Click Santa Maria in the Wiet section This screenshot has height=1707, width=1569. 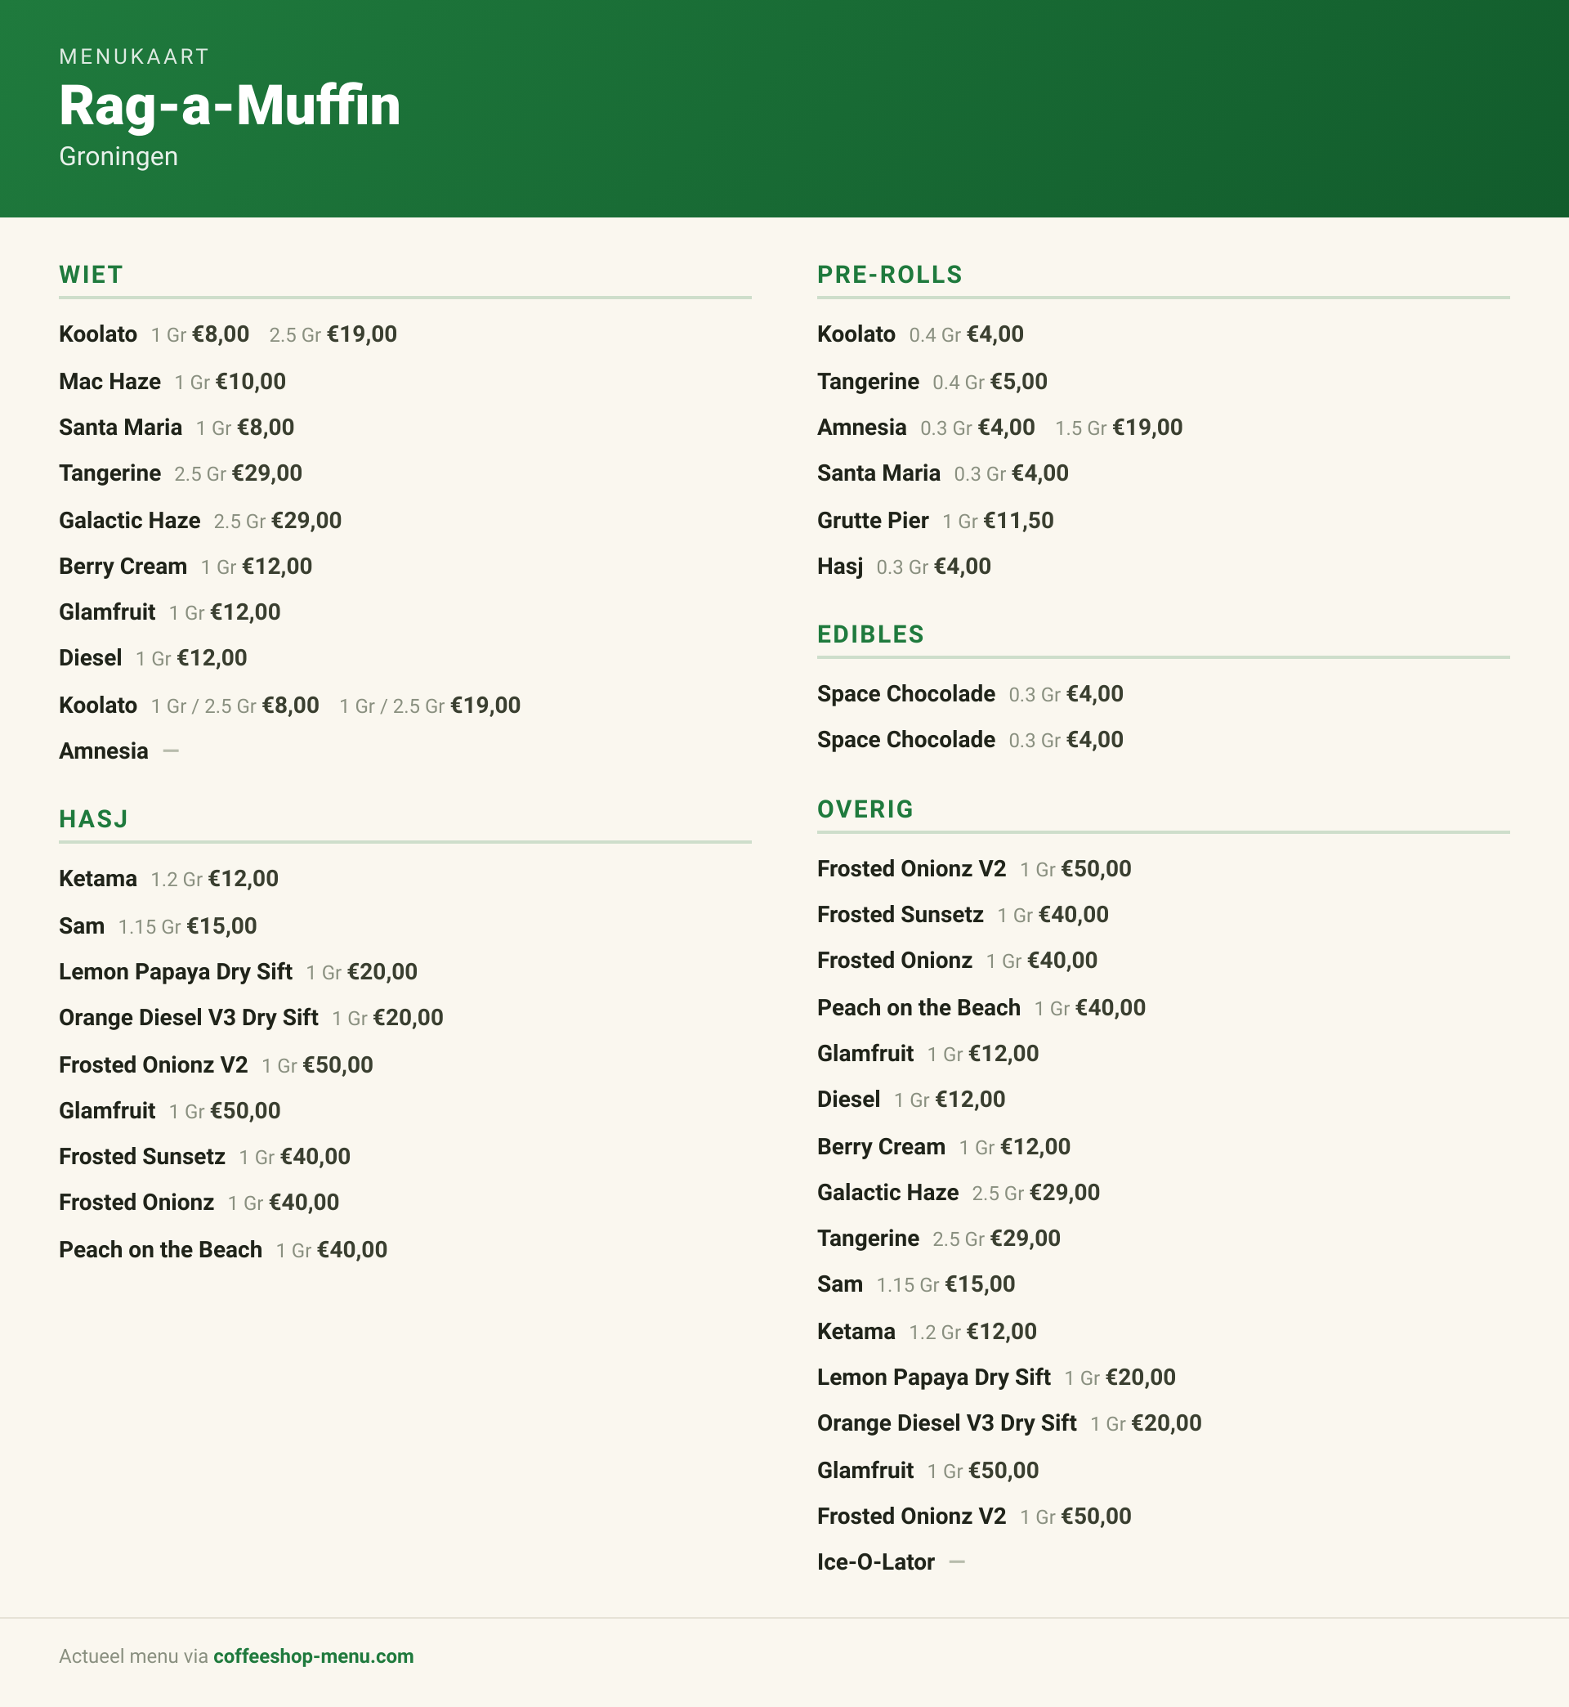(x=121, y=428)
